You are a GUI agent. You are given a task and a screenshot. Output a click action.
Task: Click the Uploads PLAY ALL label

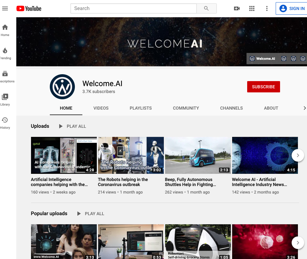pos(76,126)
